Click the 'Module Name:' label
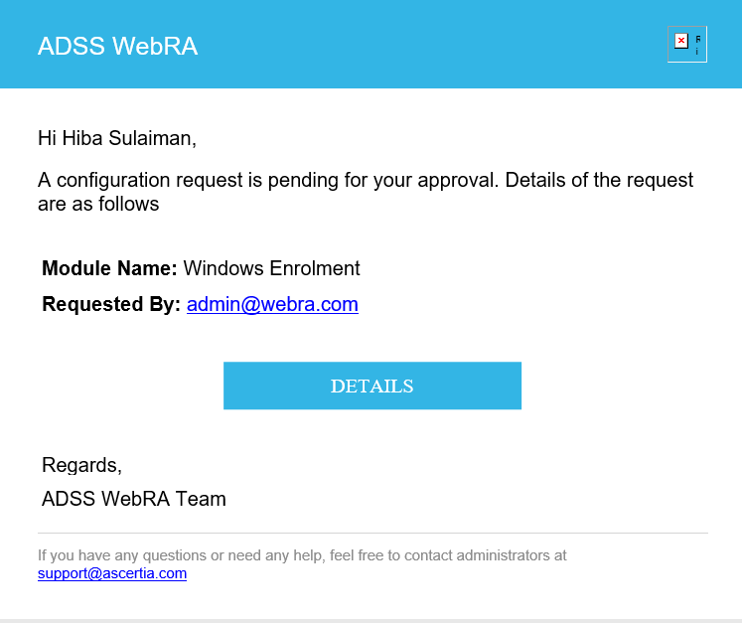742x623 pixels. tap(109, 268)
